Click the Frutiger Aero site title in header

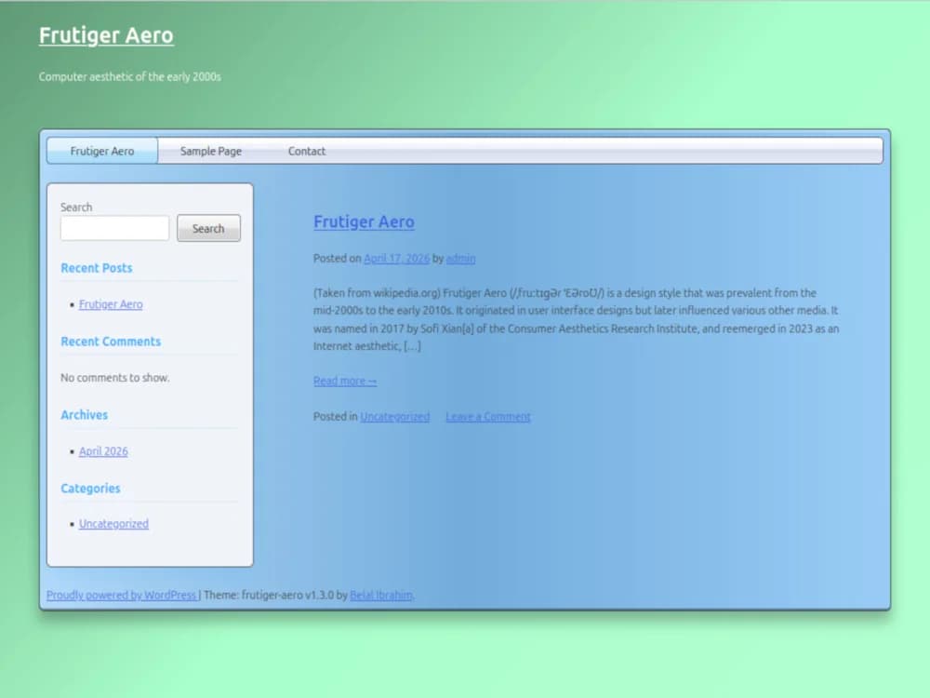[x=106, y=35]
